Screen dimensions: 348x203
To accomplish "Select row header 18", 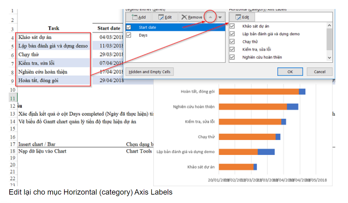I will click(13, 151).
